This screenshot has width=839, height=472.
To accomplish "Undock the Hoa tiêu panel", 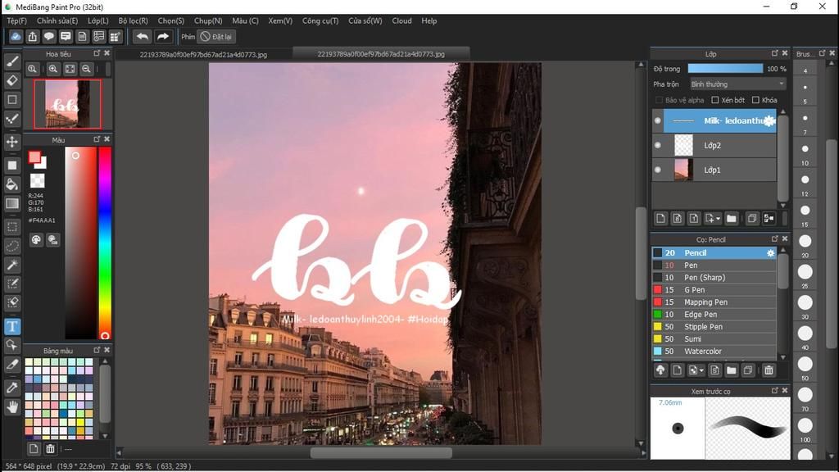I will point(97,53).
